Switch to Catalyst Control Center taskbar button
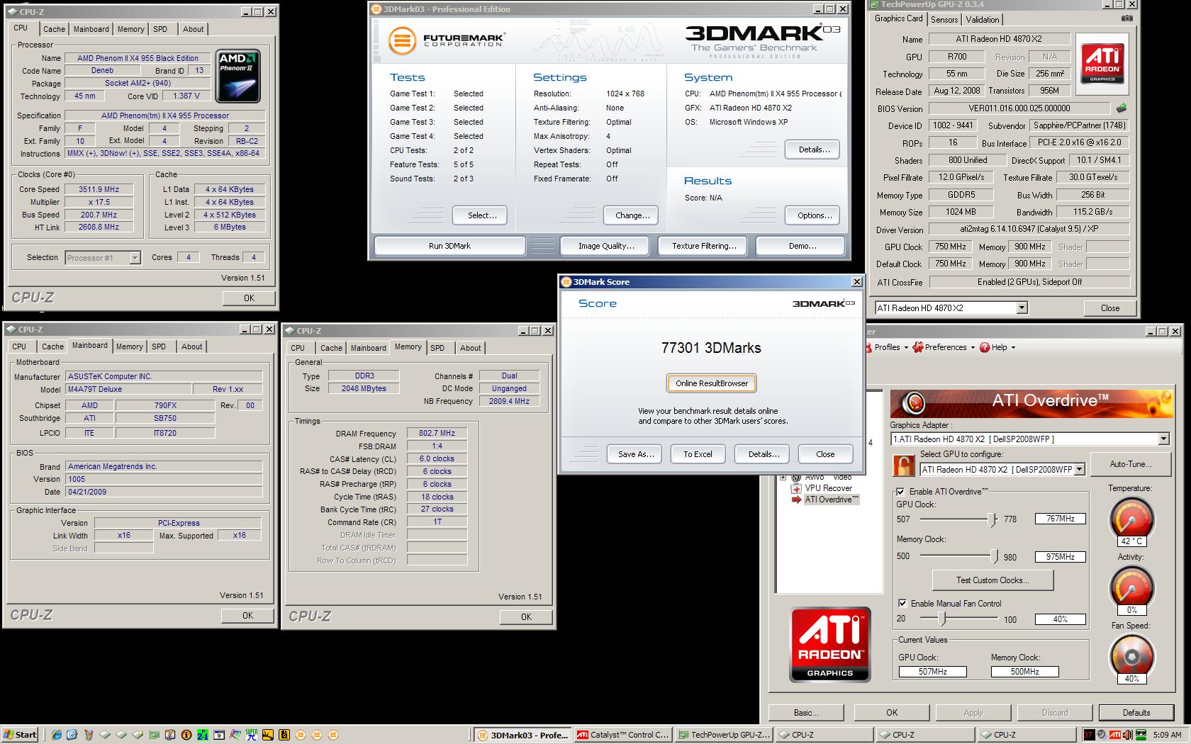Image resolution: width=1191 pixels, height=744 pixels. (623, 735)
